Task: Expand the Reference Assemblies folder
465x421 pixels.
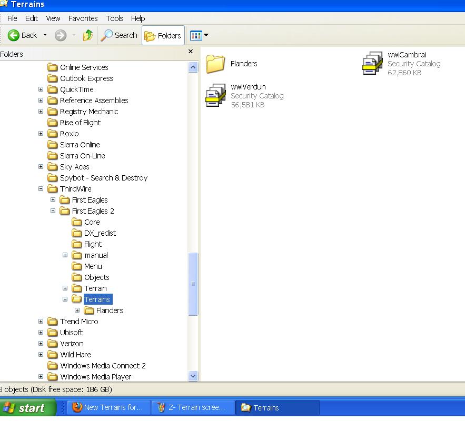Action: (41, 100)
